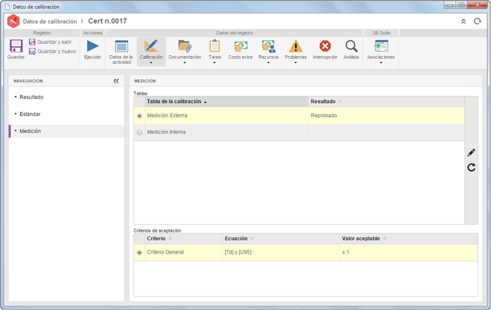
Task: Open the Problemas warning icon
Action: coord(295,46)
